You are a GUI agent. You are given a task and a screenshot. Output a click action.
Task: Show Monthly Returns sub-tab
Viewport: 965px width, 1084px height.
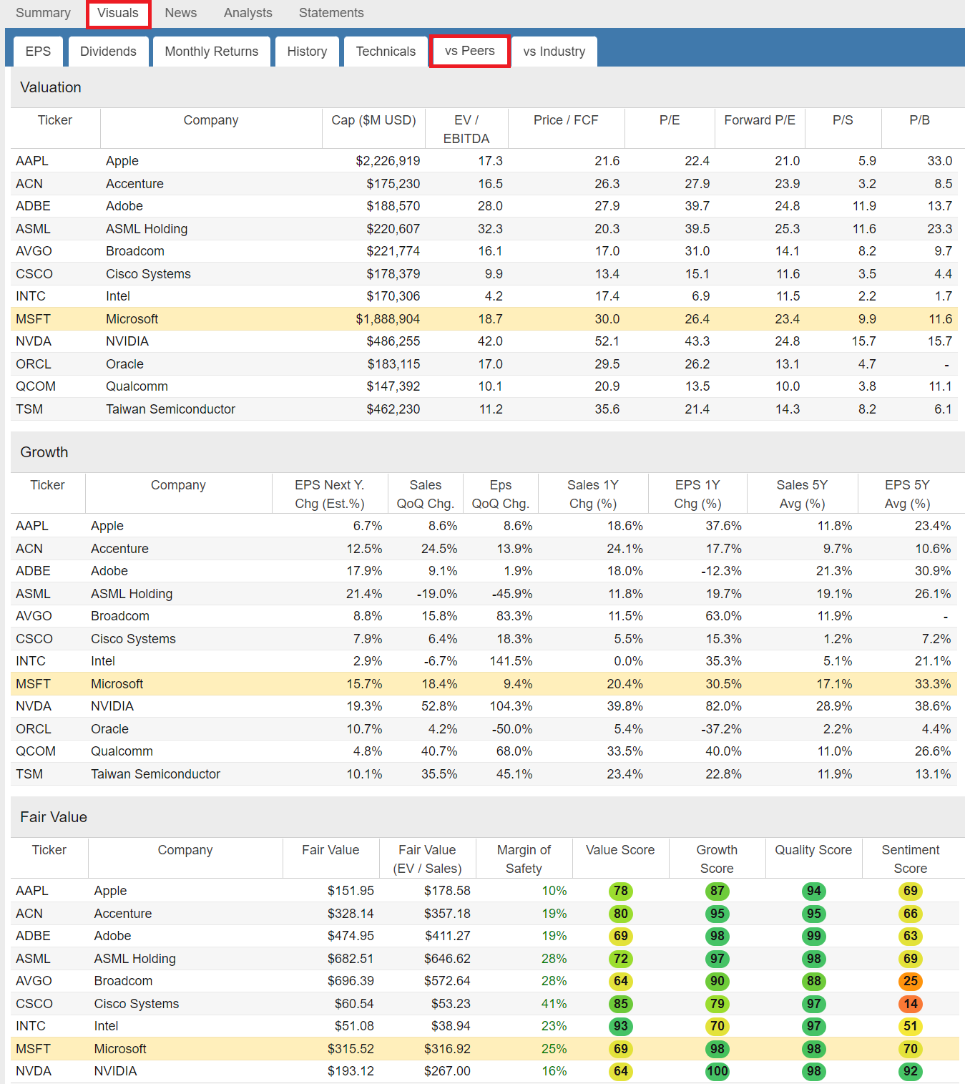(x=212, y=52)
